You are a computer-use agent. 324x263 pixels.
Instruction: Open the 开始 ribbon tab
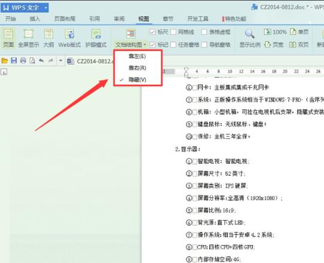point(11,19)
